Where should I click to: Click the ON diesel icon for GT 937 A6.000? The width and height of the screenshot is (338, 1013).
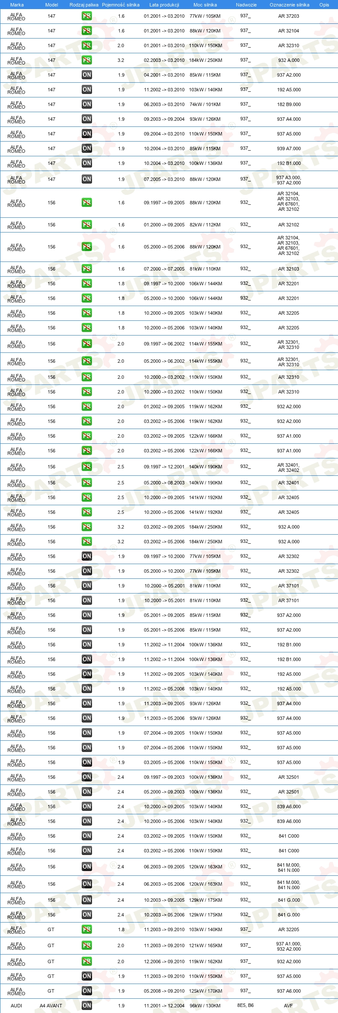(x=87, y=991)
